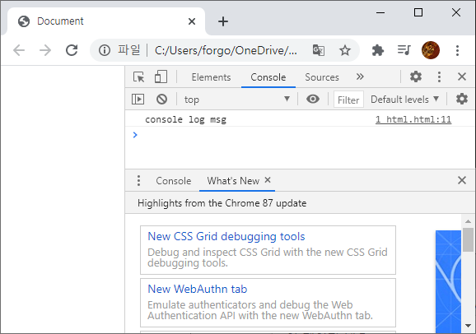Image resolution: width=476 pixels, height=334 pixels.
Task: Switch to Sources panel
Action: pyautogui.click(x=322, y=77)
